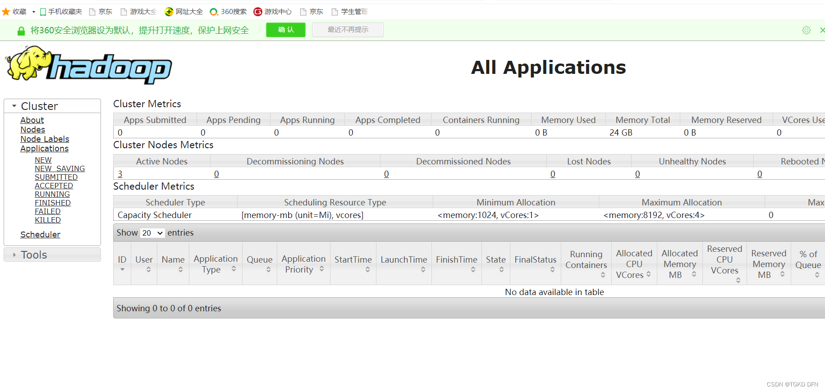Open the About cluster link
The image size is (825, 391).
coord(32,120)
